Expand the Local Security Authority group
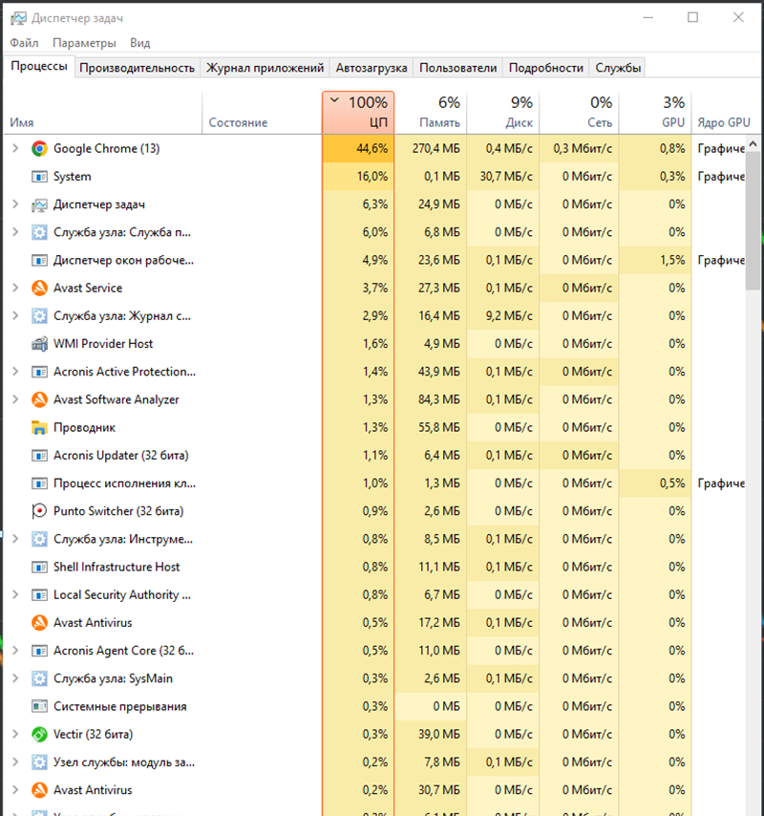Viewport: 764px width, 816px height. pos(14,595)
